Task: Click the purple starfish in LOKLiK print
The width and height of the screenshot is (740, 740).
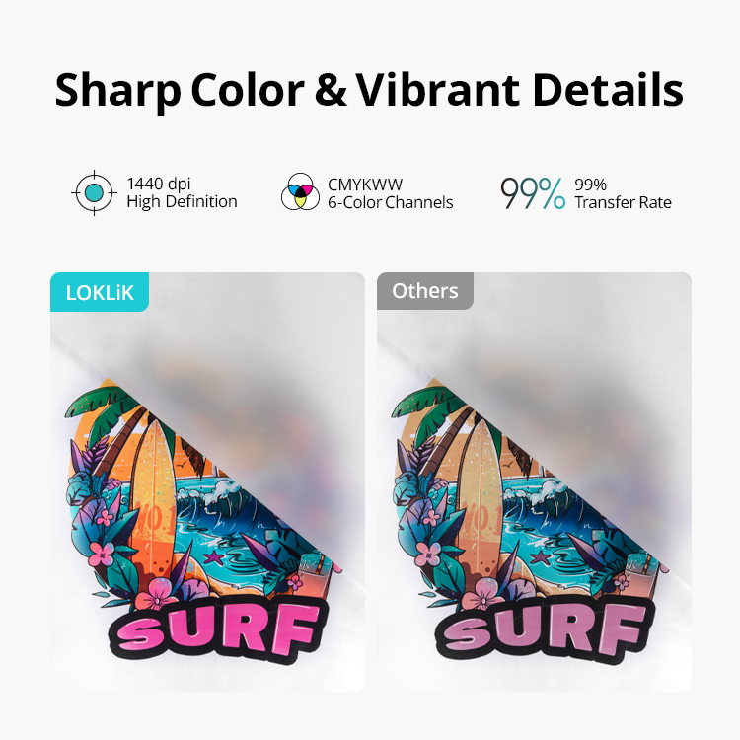Action: tap(213, 558)
